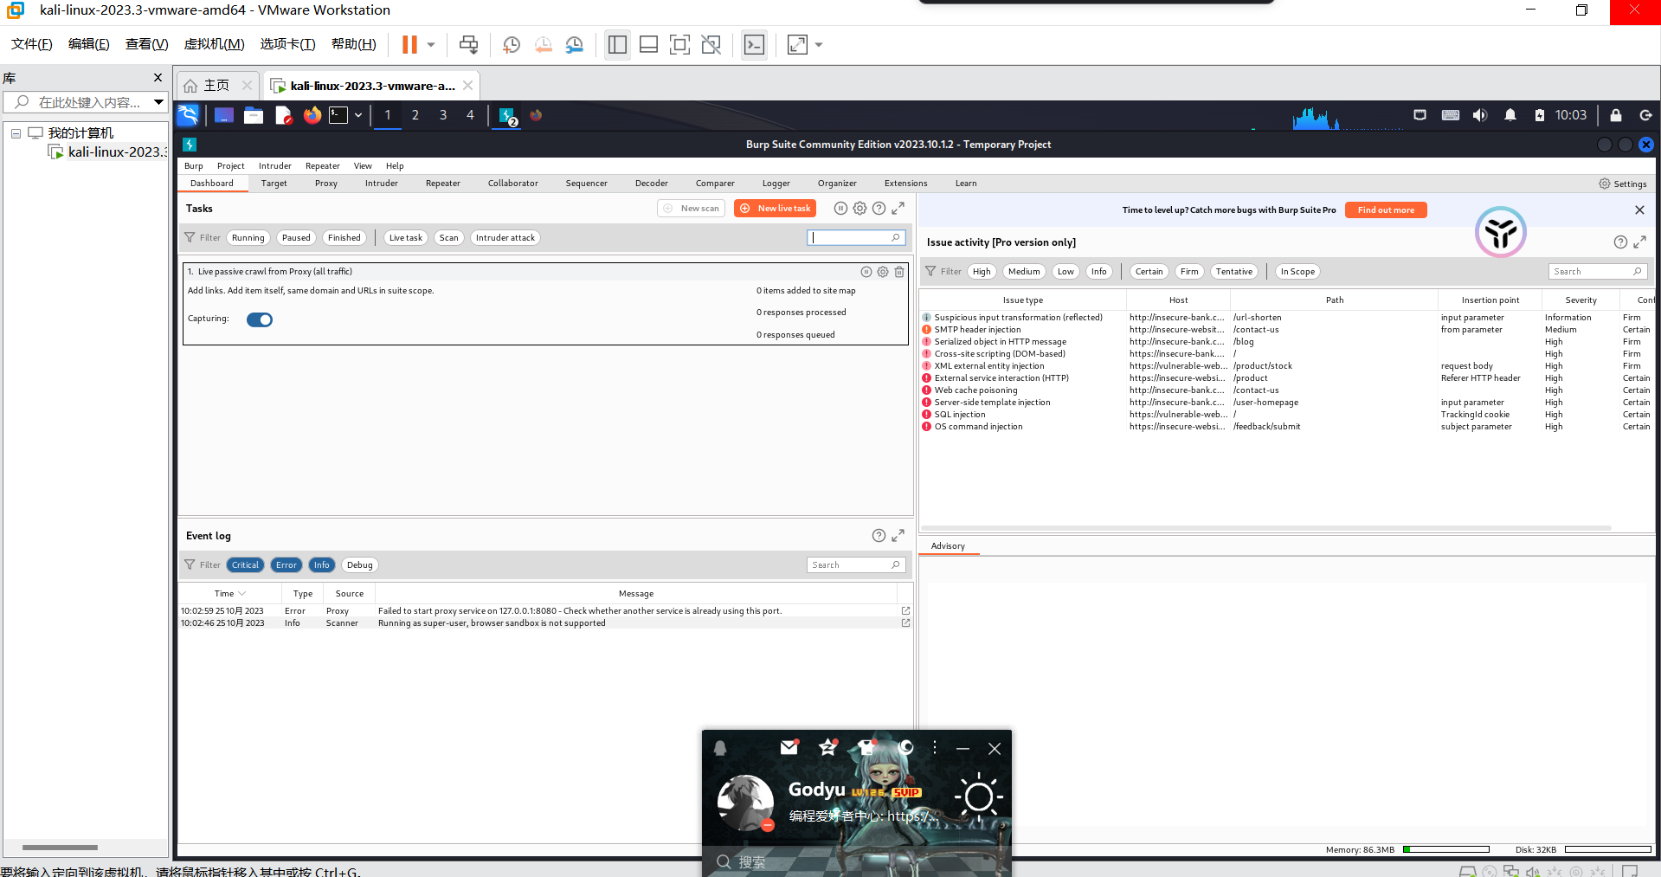The width and height of the screenshot is (1661, 877).
Task: Click issue table horizontal scrollbar
Action: tap(1265, 527)
